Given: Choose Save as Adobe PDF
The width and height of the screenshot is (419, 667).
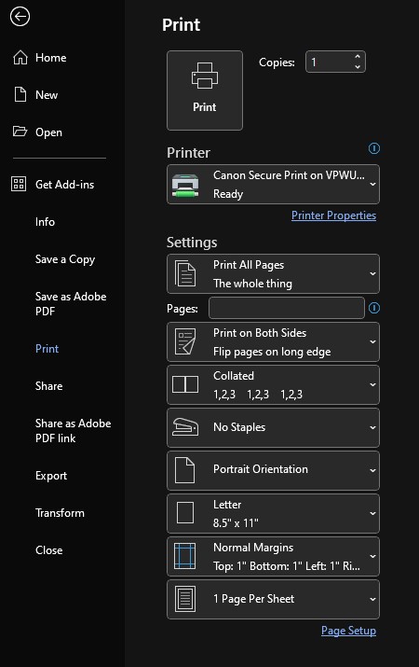Looking at the screenshot, I should [x=71, y=304].
